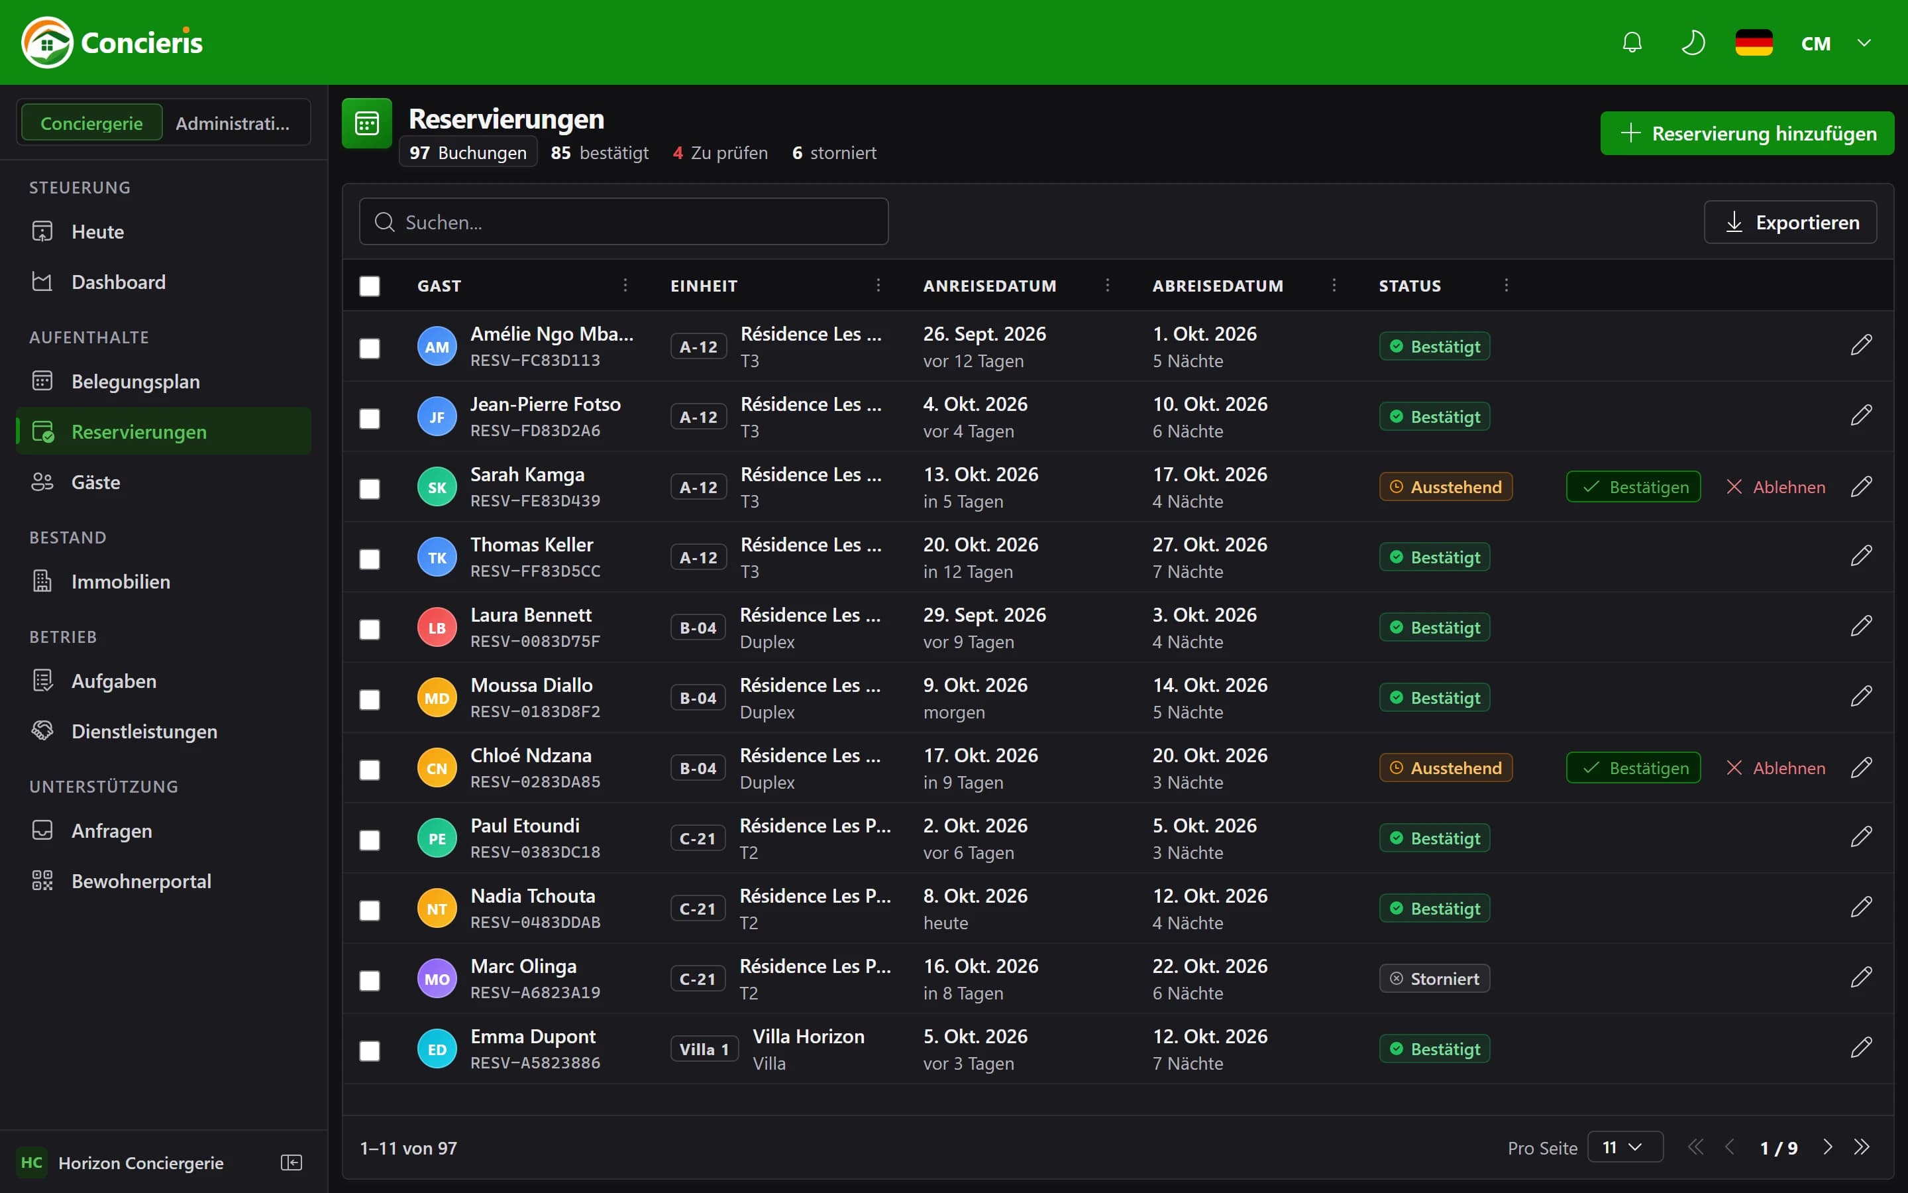Reject Chloé Ndzana reservation with Ablehnen

[x=1775, y=767]
